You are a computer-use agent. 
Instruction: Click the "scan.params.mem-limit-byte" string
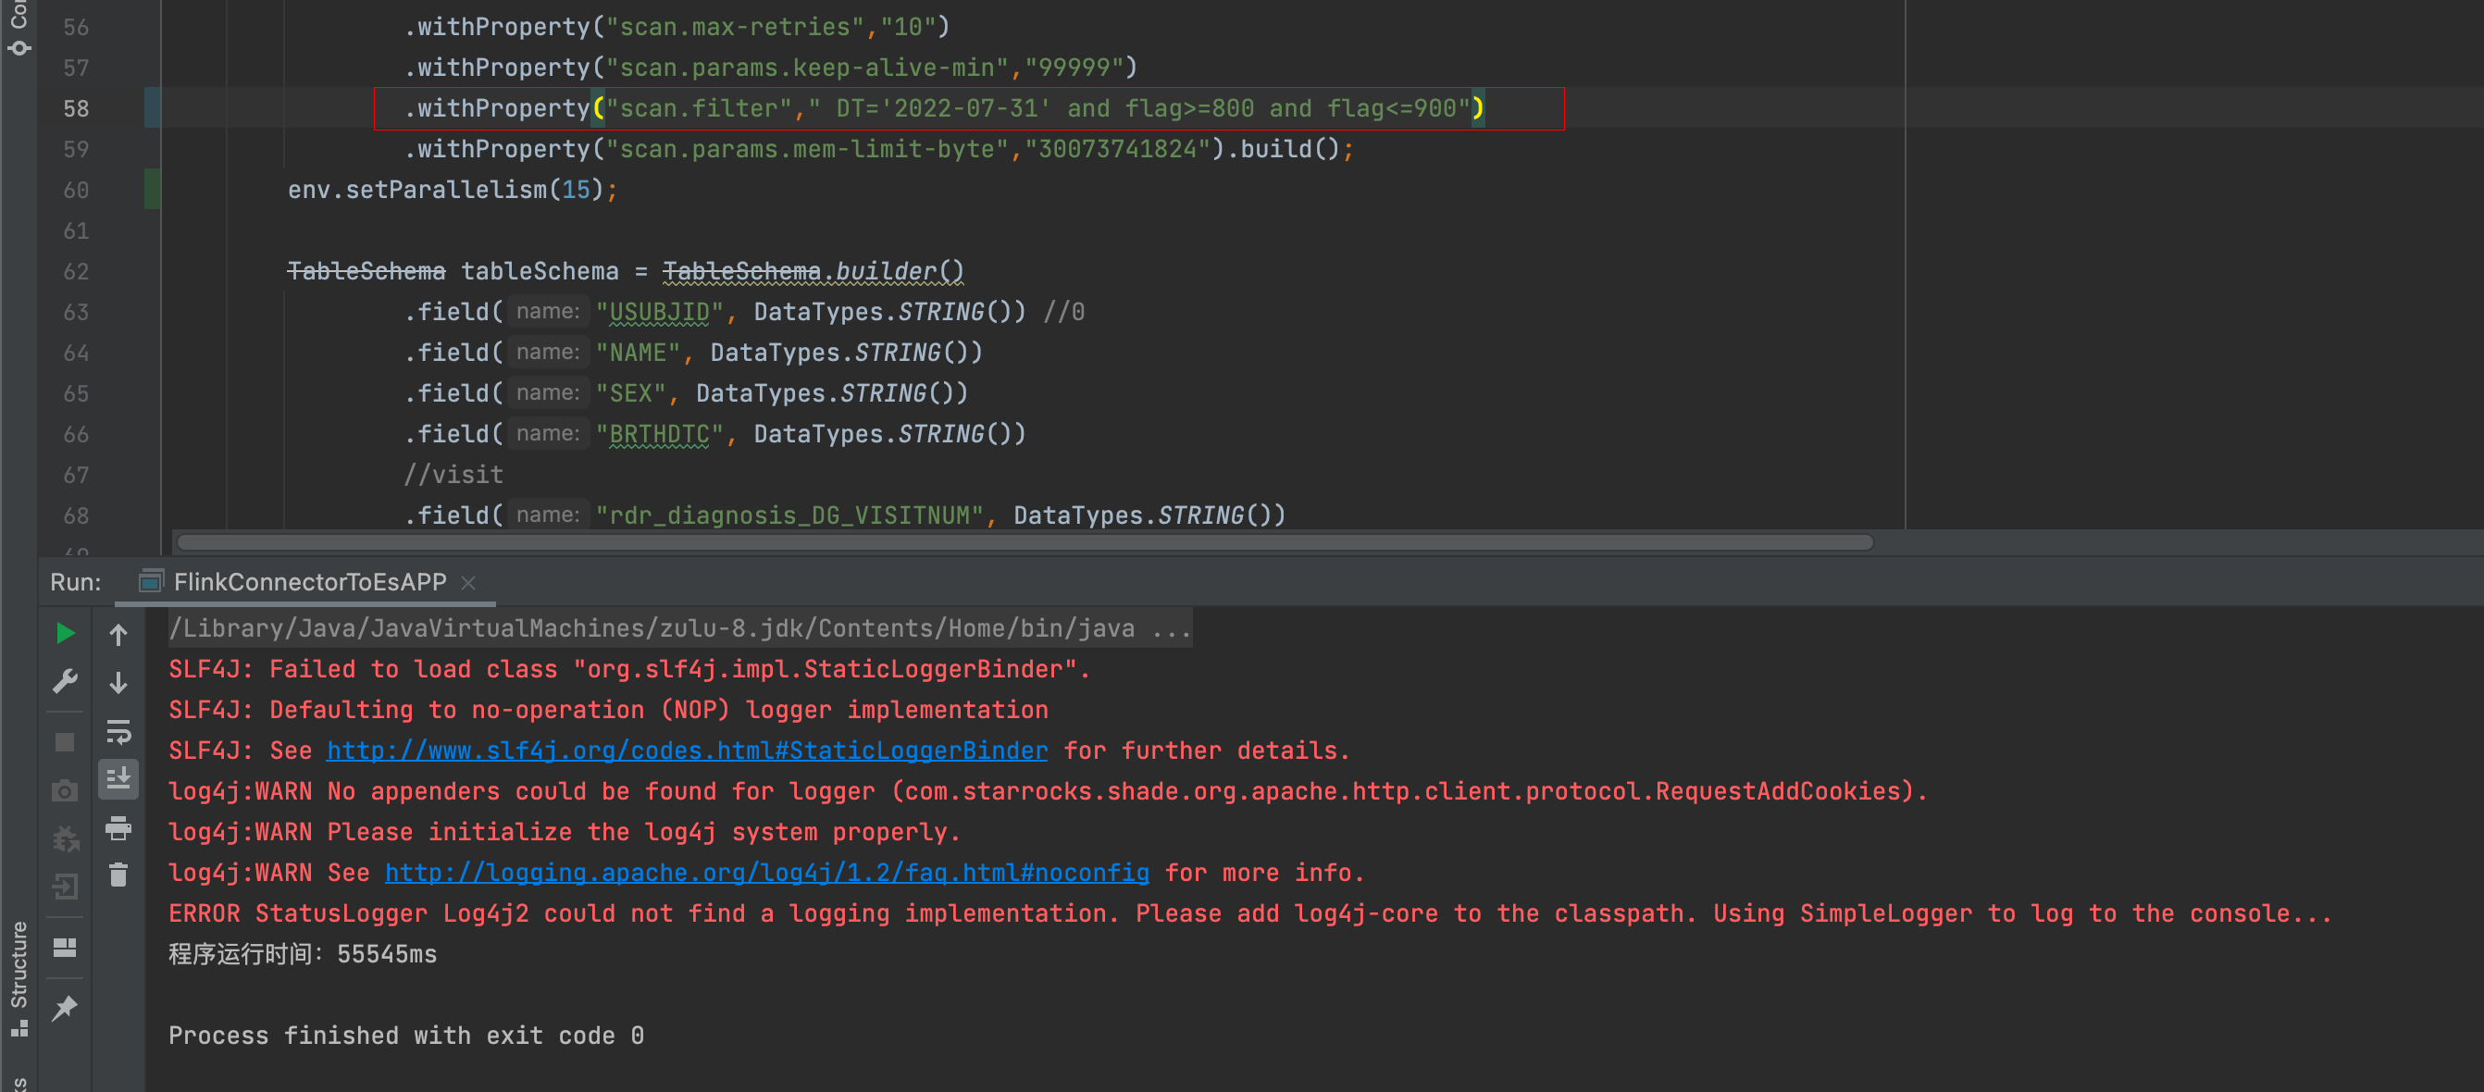point(807,149)
